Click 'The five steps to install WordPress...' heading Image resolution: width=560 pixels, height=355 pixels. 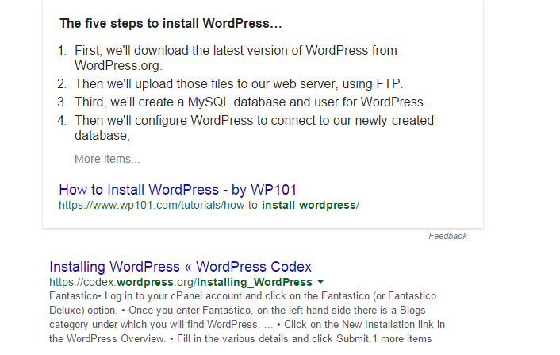coord(171,24)
